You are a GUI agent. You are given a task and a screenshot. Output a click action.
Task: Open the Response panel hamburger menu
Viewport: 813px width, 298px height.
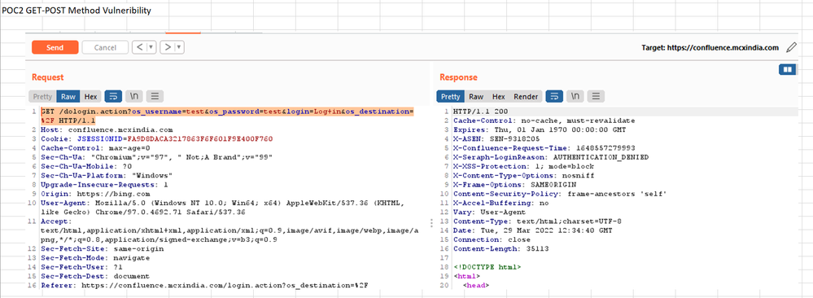click(597, 97)
